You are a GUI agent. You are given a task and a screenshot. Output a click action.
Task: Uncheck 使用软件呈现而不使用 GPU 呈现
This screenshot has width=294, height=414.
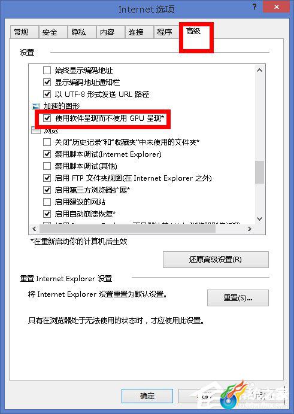(x=47, y=118)
